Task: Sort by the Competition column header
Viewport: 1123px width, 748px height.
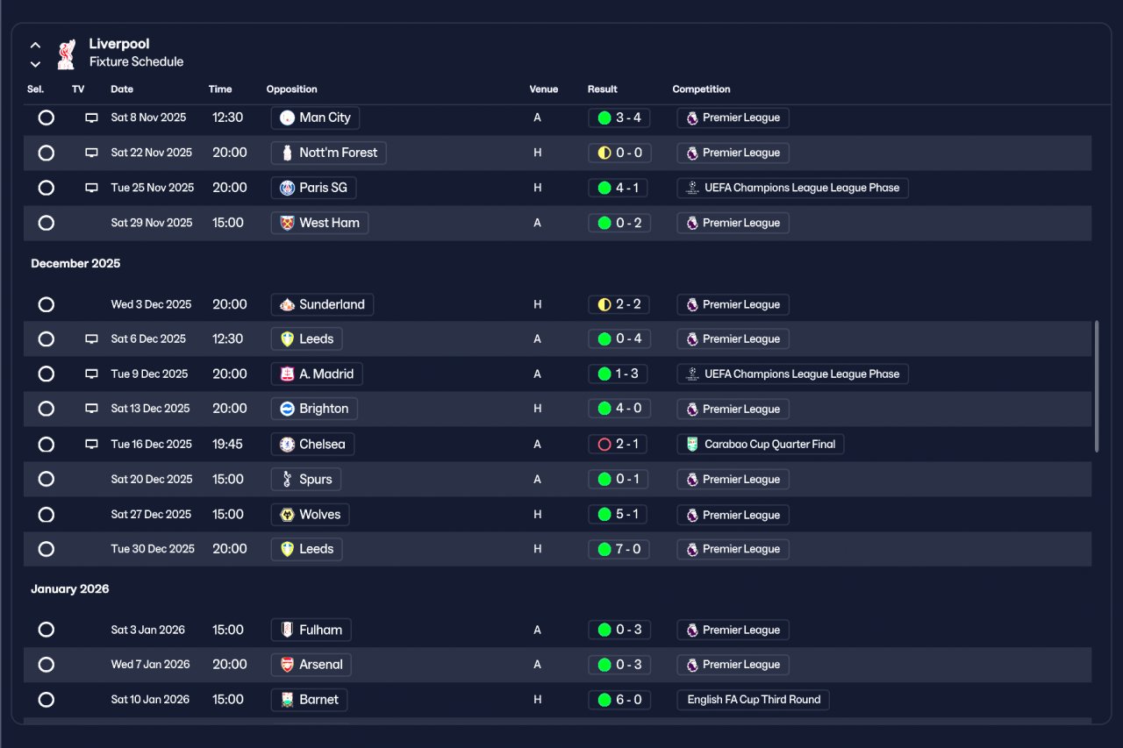Action: click(701, 89)
